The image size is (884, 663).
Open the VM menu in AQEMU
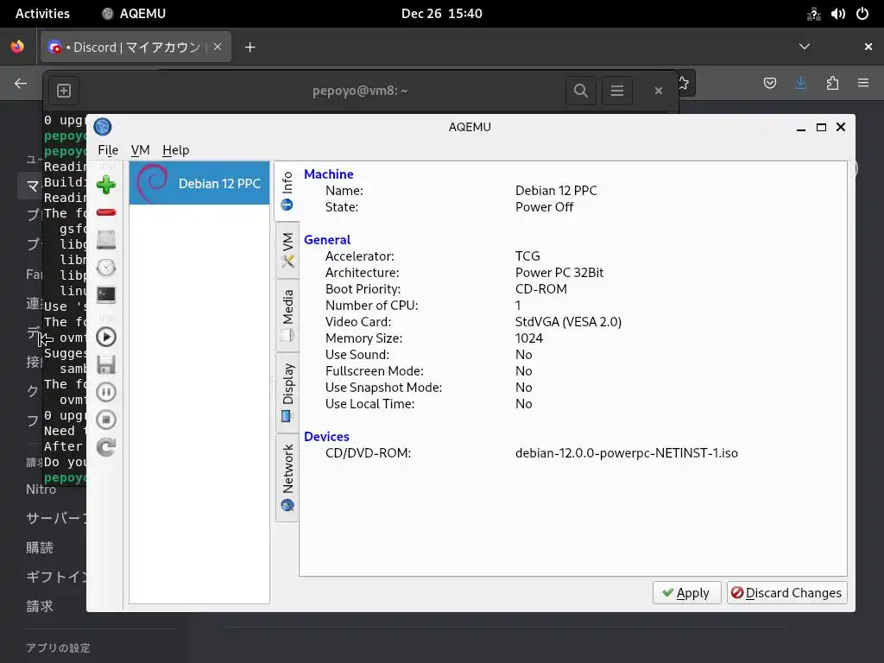click(x=141, y=150)
